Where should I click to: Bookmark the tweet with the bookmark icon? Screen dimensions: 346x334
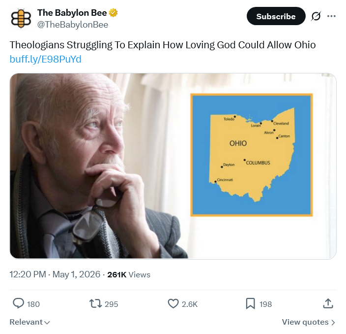coord(251,303)
